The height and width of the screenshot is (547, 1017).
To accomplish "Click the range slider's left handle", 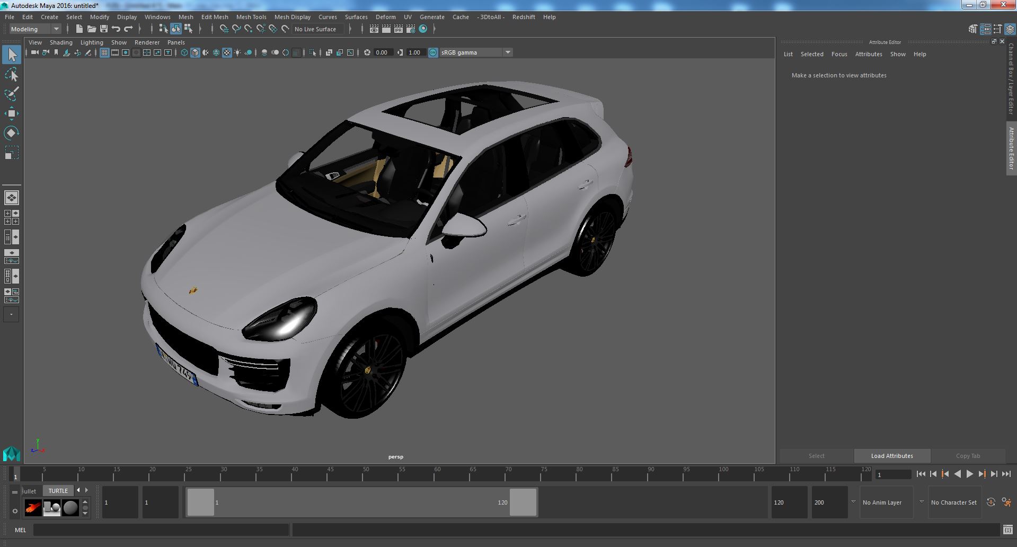I will (x=201, y=502).
